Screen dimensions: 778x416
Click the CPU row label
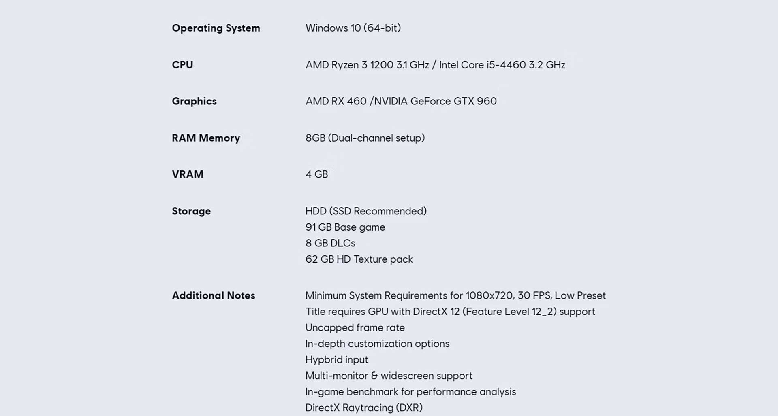(x=182, y=65)
